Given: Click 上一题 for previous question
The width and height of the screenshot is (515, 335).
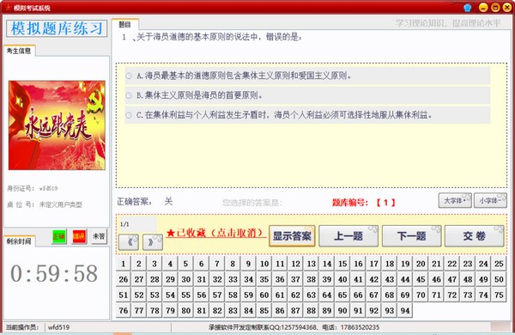Looking at the screenshot, I should [348, 236].
